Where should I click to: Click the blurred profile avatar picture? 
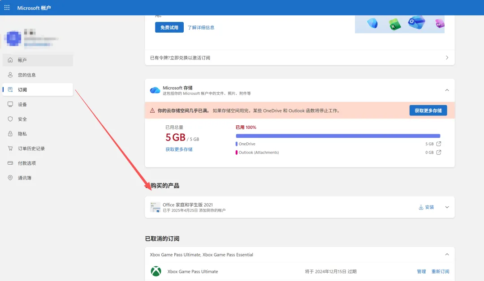[x=13, y=38]
